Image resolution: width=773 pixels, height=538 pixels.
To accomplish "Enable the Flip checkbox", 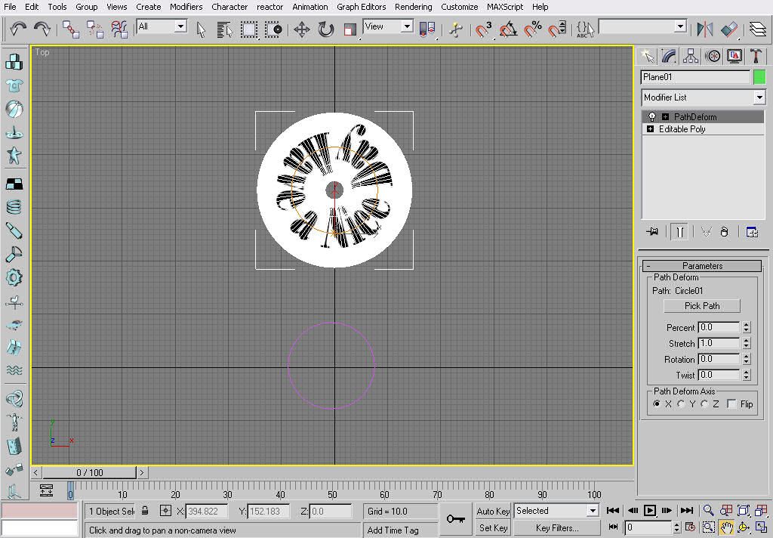I will point(731,403).
